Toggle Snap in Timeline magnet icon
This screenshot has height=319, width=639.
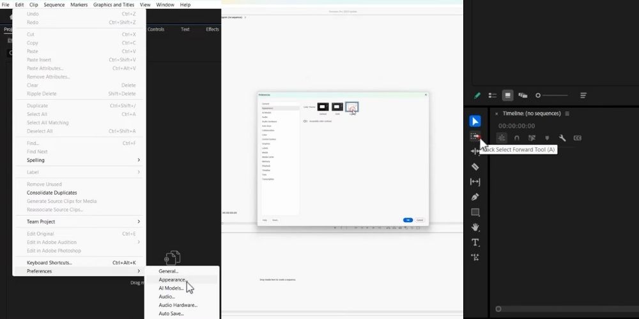(x=517, y=138)
